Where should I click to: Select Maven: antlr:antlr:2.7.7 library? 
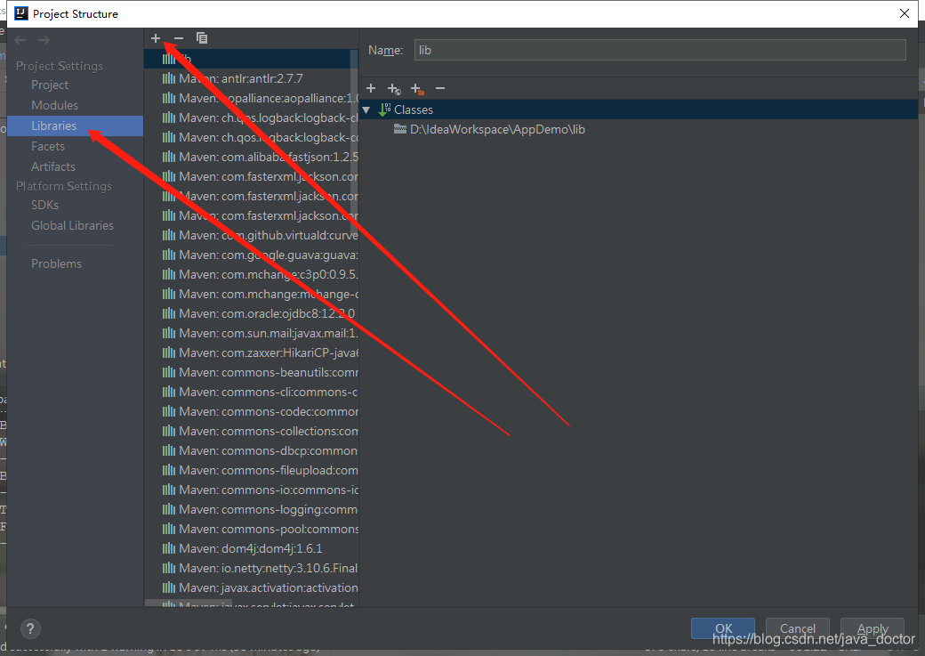[x=252, y=78]
